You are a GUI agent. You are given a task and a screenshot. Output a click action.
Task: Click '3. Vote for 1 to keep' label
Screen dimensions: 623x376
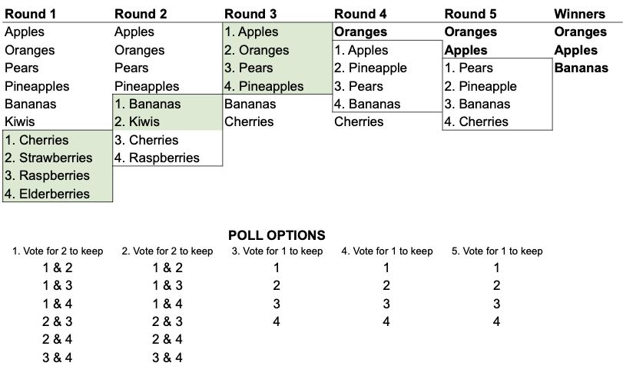(x=277, y=251)
